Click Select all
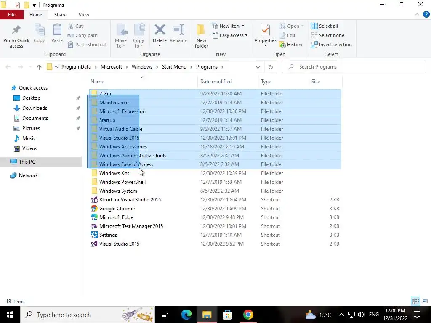 325,26
